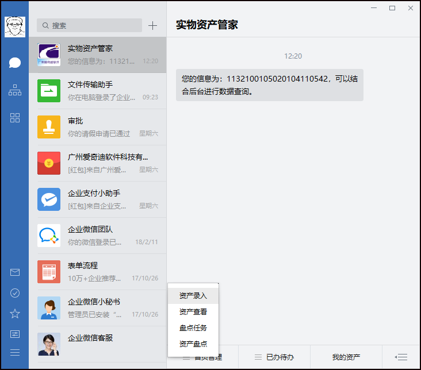Select 盘点任务 from popup menu
Image resolution: width=421 pixels, height=370 pixels.
[193, 328]
